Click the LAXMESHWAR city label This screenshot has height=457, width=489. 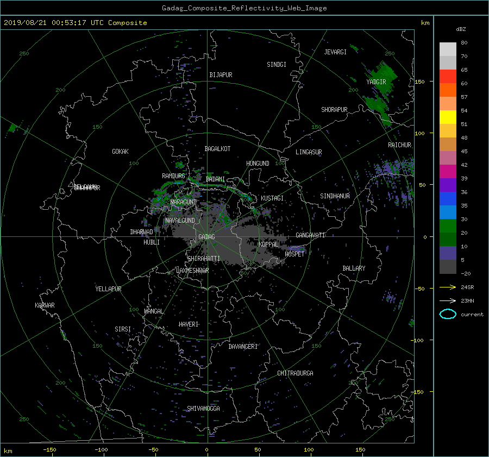tap(192, 271)
